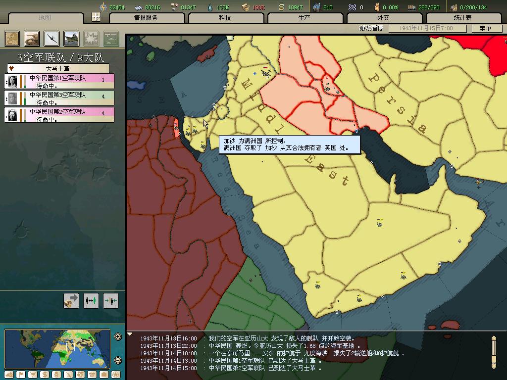Select the briefcase diplomatic map mode

(x=104, y=375)
